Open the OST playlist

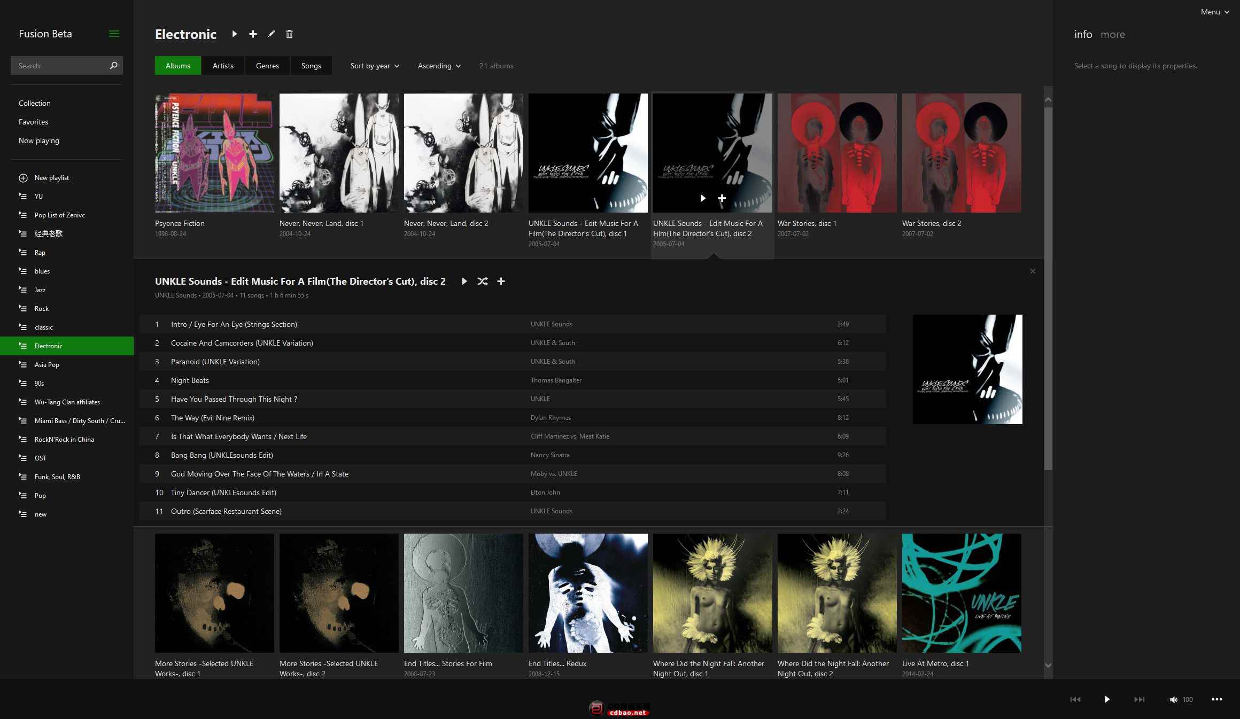point(67,458)
